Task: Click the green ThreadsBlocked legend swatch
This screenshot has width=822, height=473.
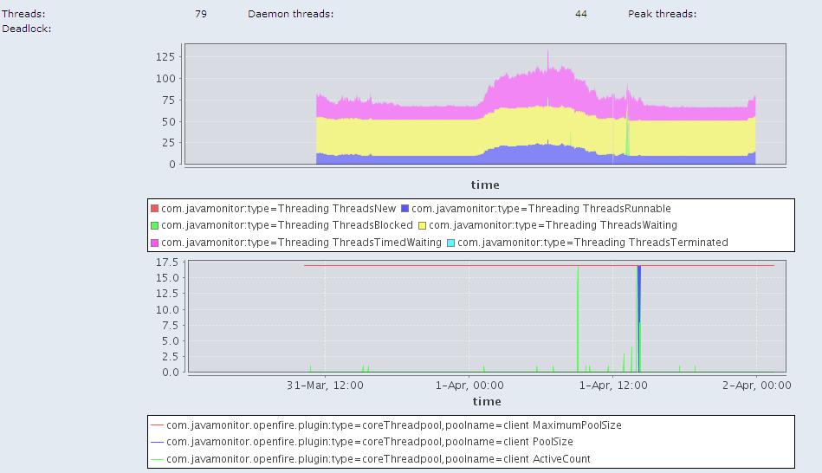Action: click(155, 225)
